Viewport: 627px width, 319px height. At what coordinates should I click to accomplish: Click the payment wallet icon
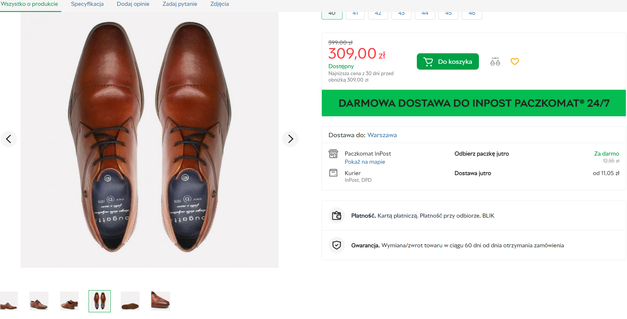337,216
